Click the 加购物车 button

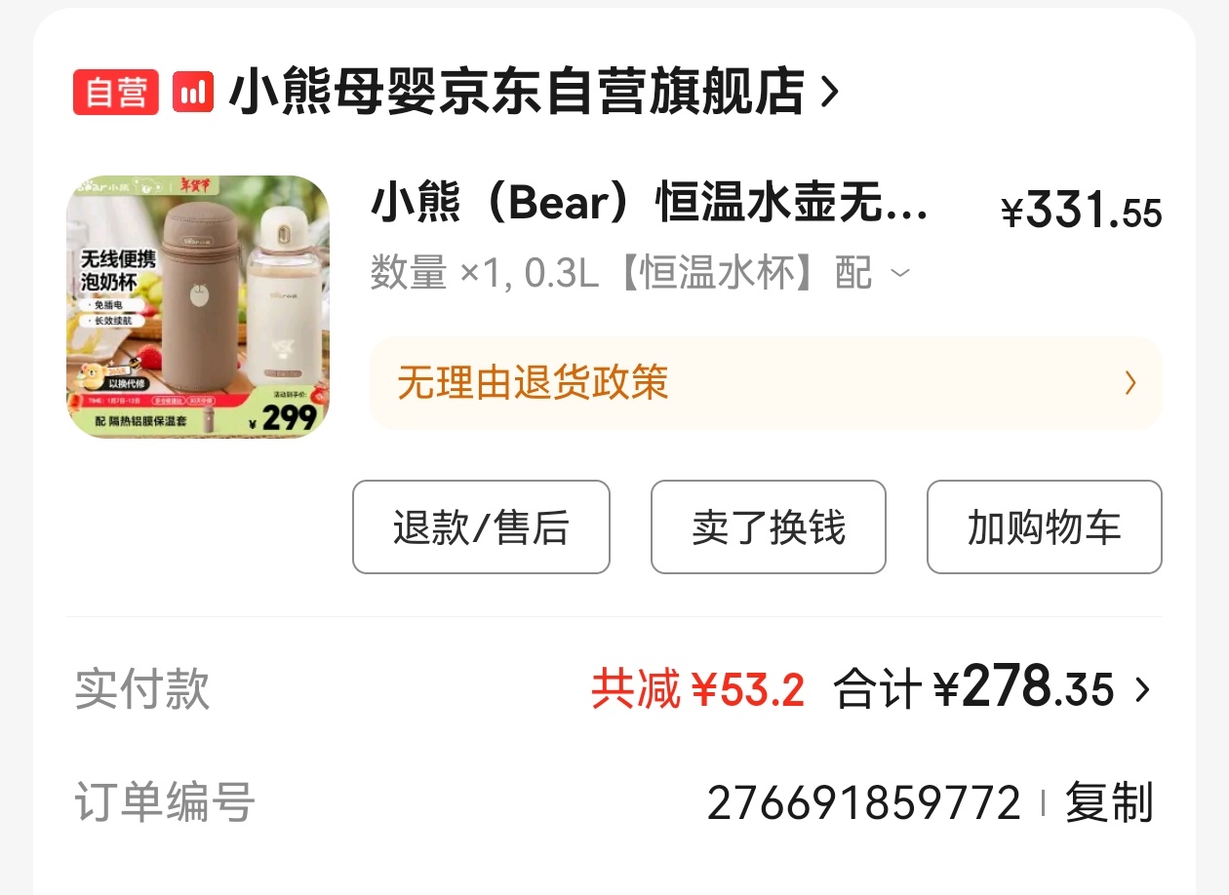coord(1045,526)
